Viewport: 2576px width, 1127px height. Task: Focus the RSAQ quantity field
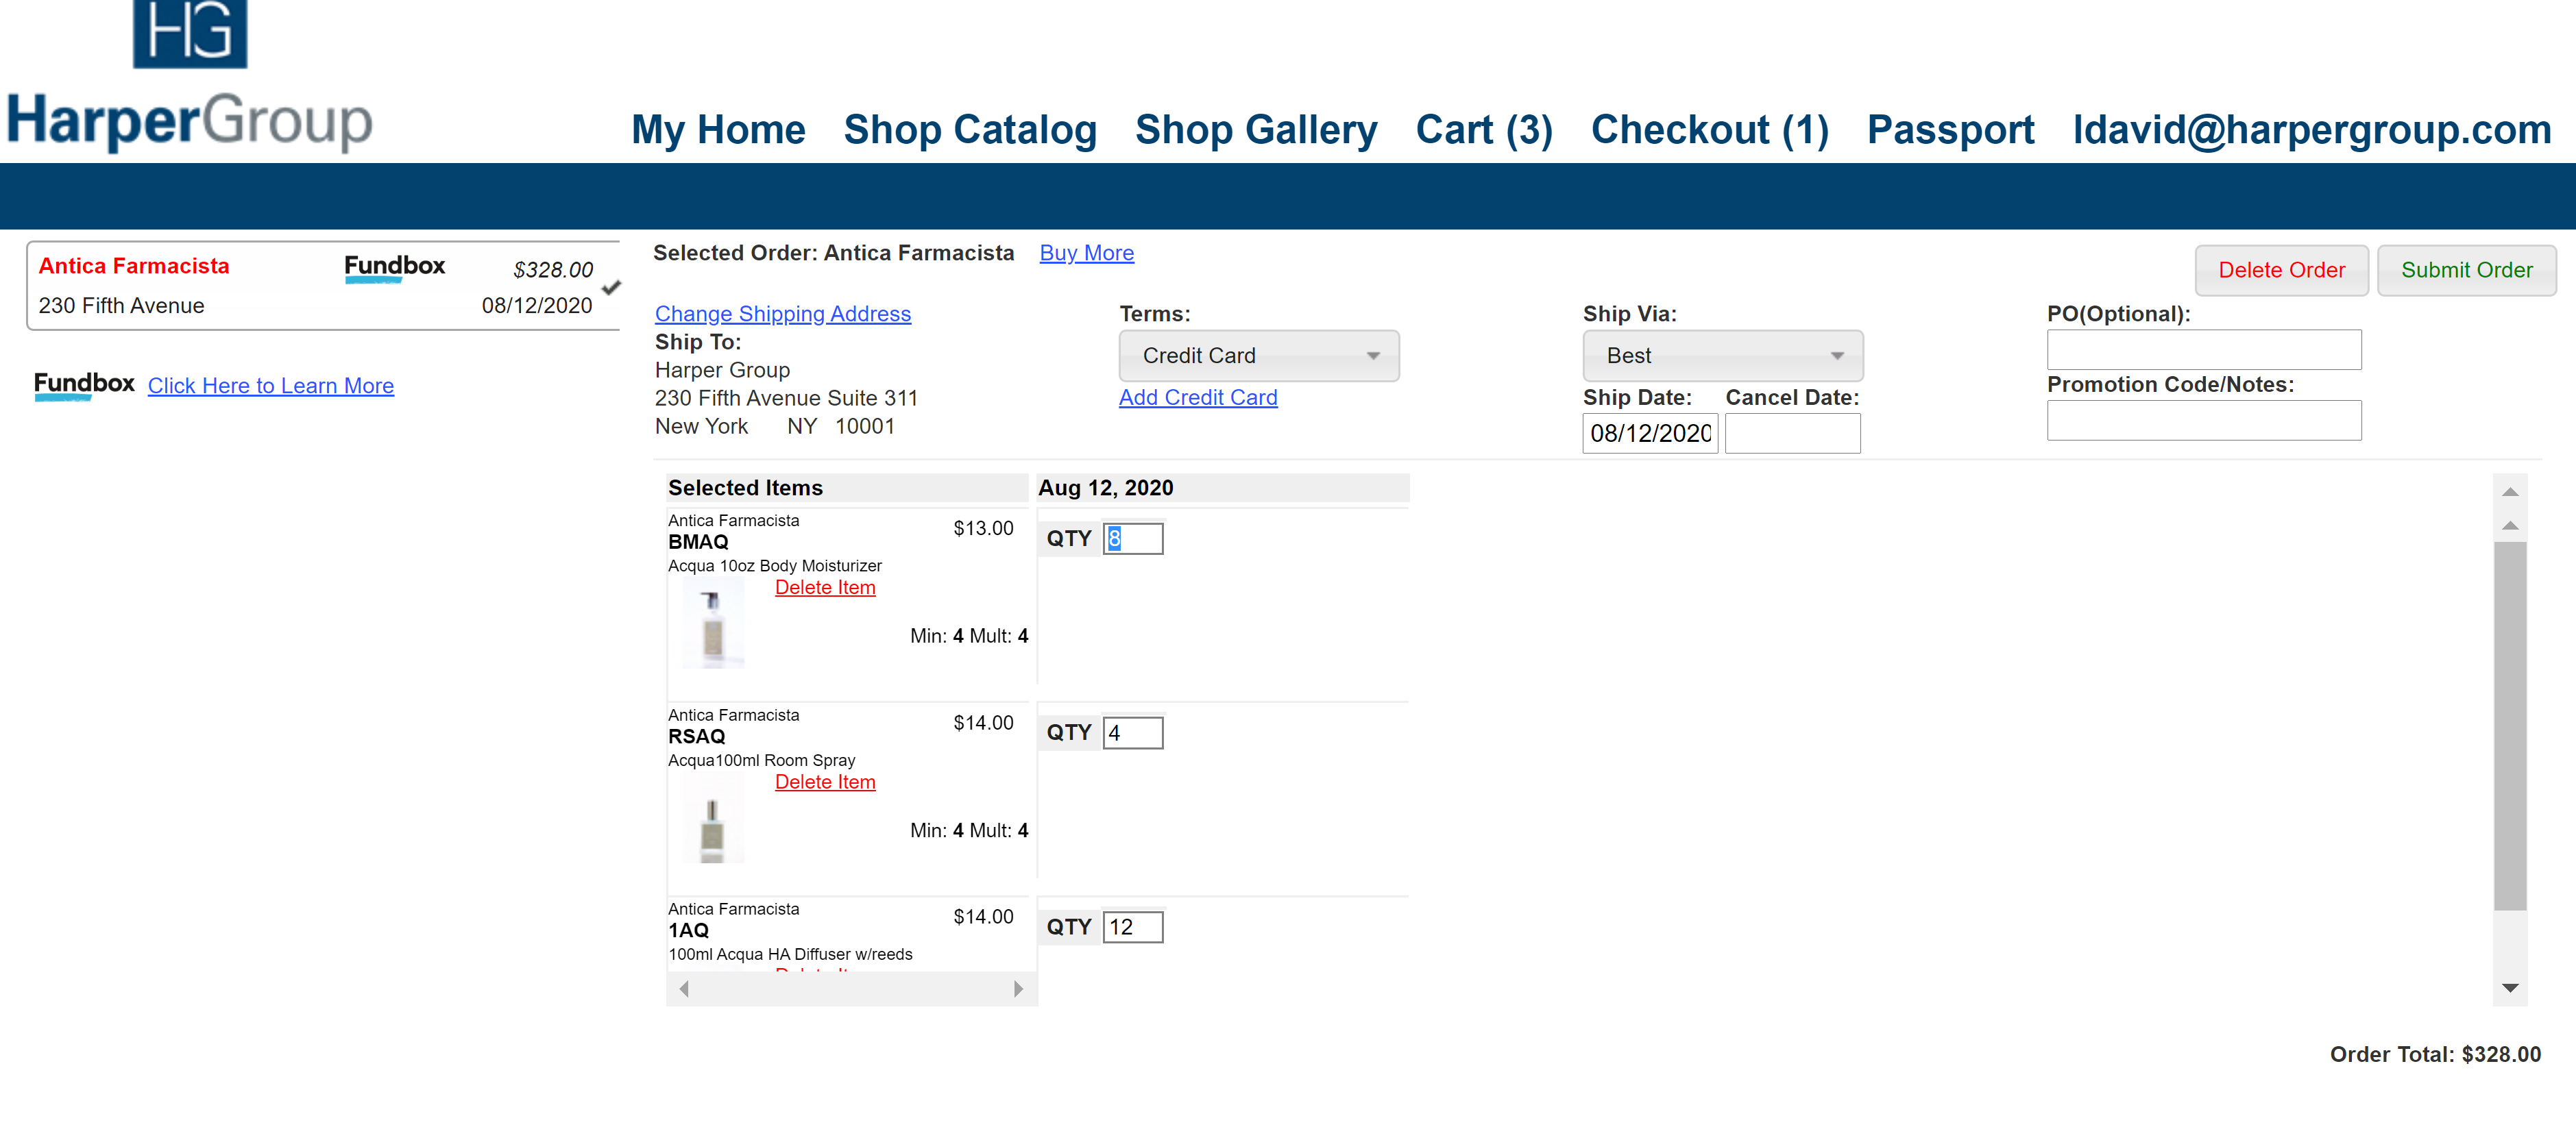pos(1133,732)
